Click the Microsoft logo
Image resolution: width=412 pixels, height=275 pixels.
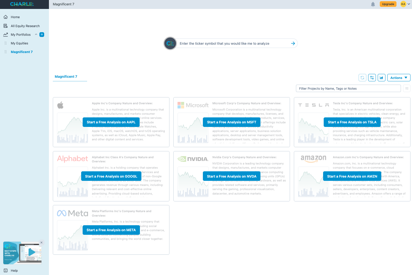(193, 105)
